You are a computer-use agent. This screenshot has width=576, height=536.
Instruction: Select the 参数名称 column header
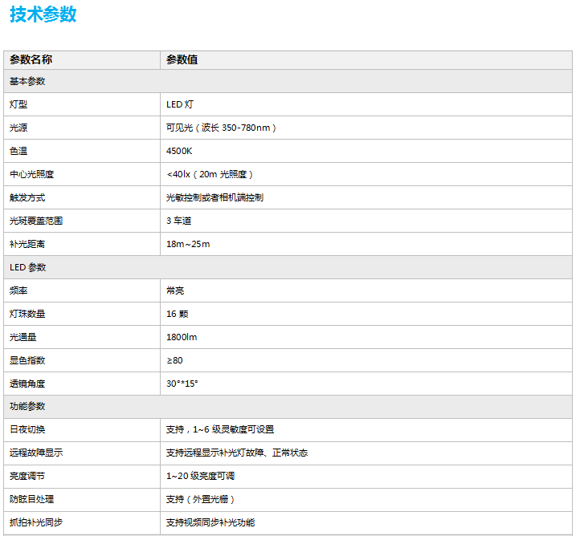click(31, 59)
